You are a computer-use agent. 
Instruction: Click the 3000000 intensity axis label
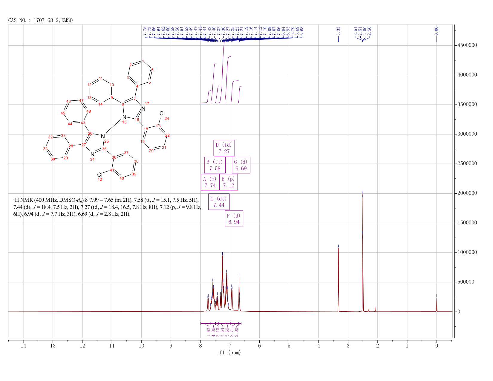(x=467, y=134)
